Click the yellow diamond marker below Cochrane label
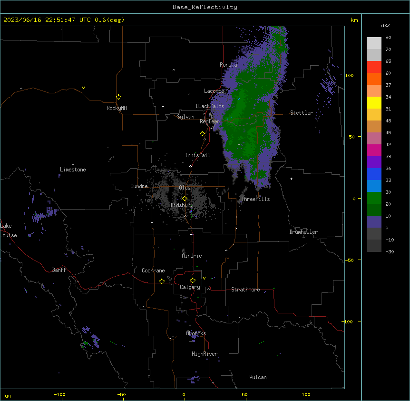The height and width of the screenshot is (401, 410). click(x=162, y=281)
